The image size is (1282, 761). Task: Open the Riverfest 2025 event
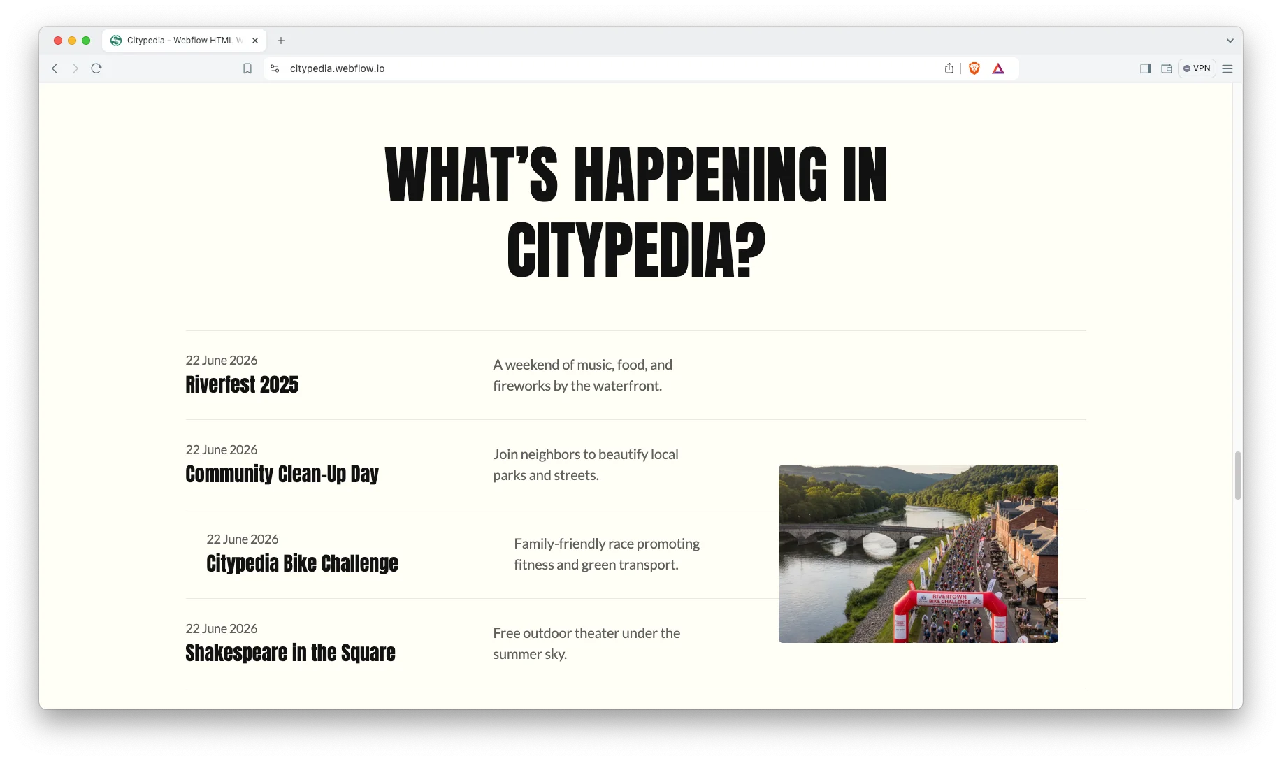point(242,385)
